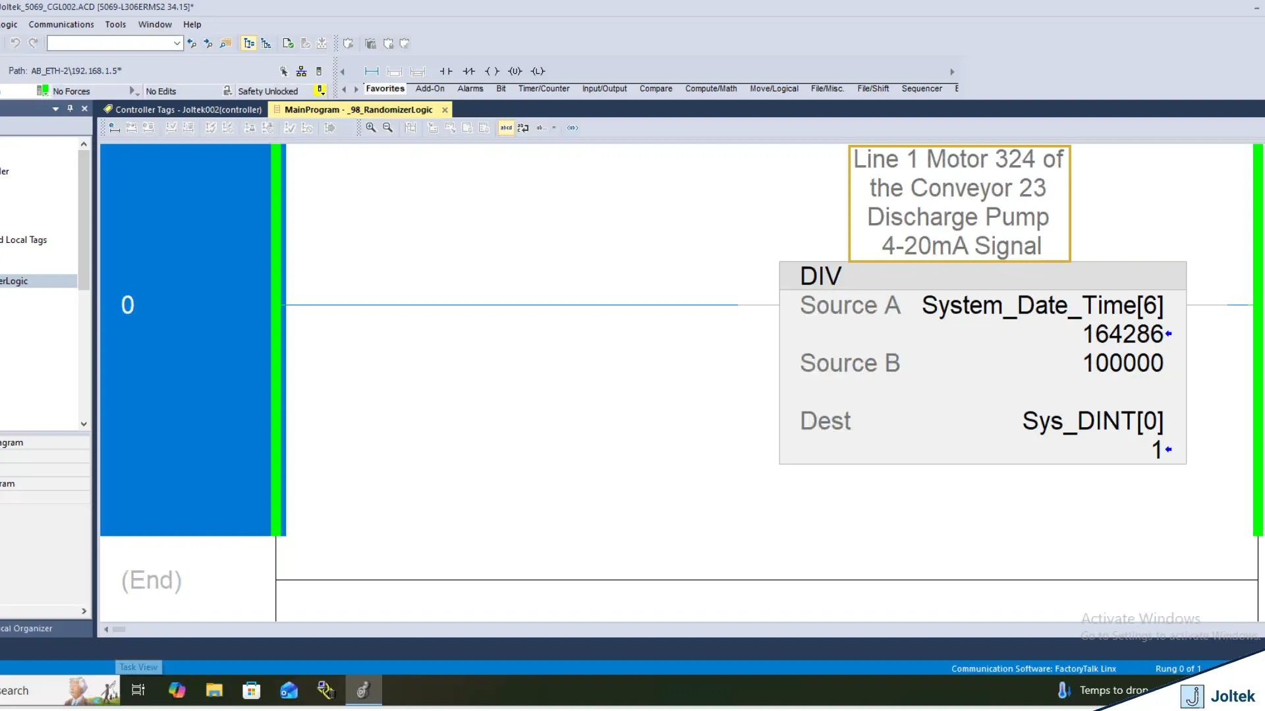Click Source A tag System_Date_Time[6]
Screen dimensions: 1265x711
[1042, 305]
